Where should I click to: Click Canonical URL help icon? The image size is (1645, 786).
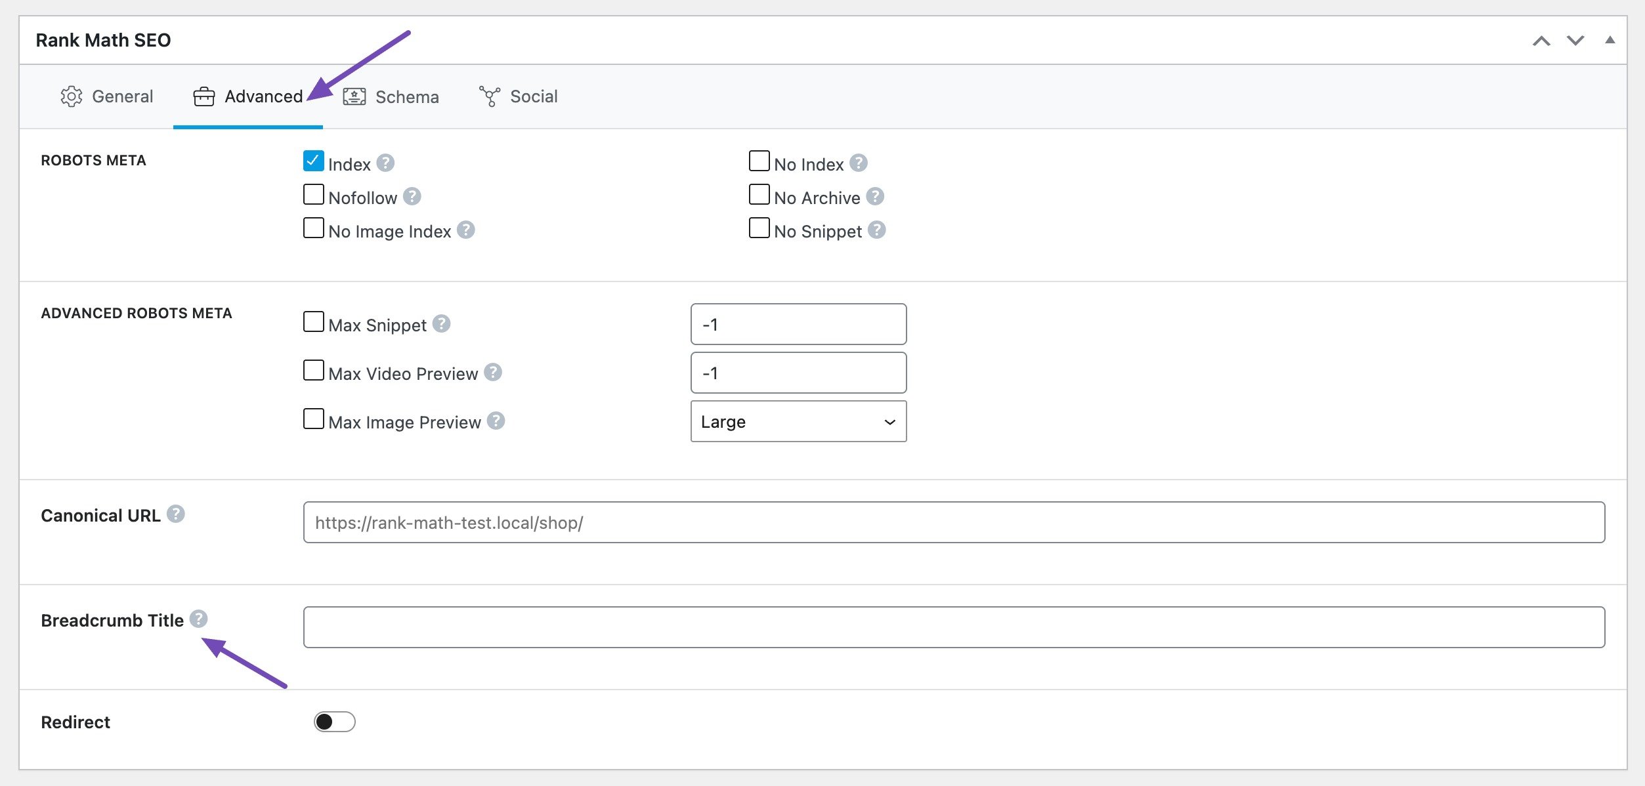tap(176, 514)
